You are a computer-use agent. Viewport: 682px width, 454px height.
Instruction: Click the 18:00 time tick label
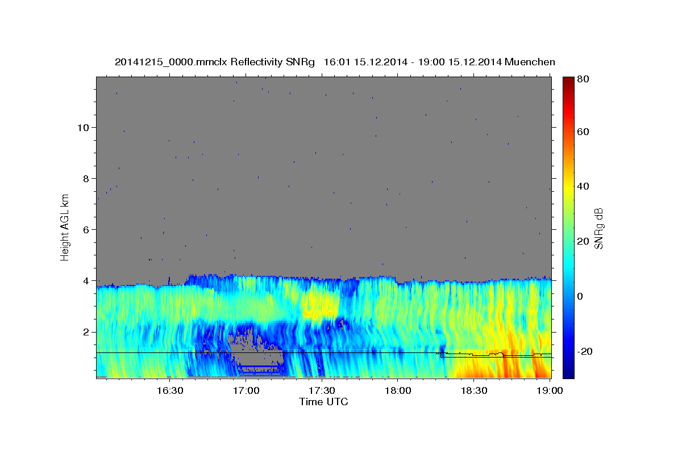[397, 390]
